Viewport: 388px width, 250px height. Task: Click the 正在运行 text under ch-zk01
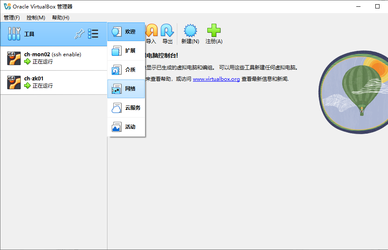[x=43, y=85]
